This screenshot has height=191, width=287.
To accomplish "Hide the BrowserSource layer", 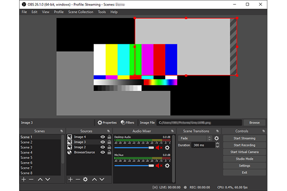I will point(102,152).
